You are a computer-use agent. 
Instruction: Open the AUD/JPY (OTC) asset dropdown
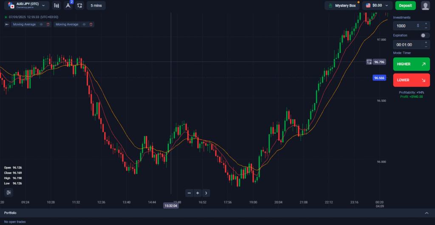[25, 6]
